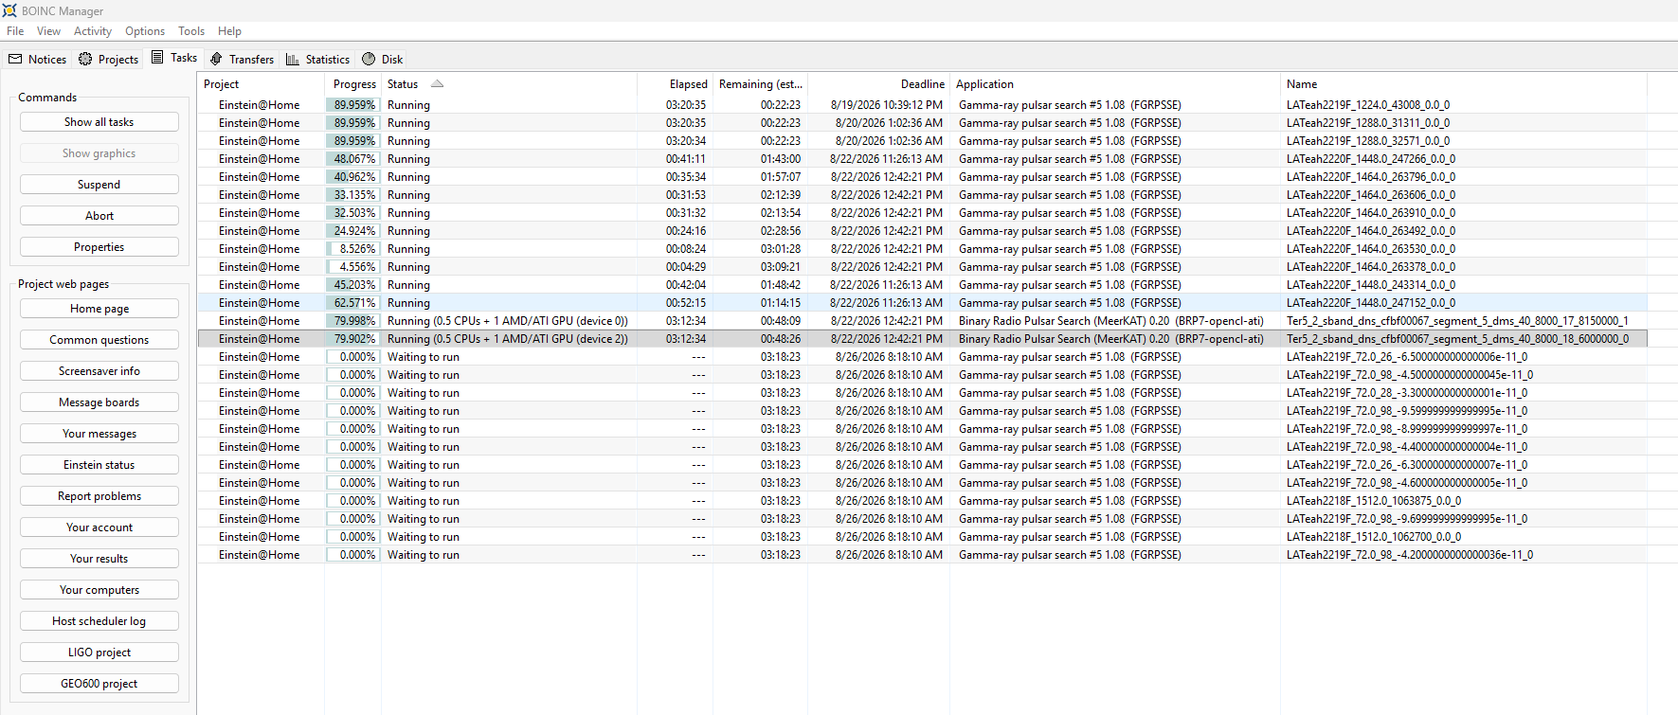Open Common questions page

pos(99,340)
